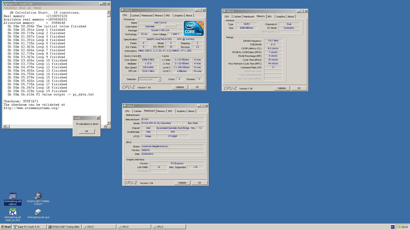This screenshot has height=230, width=410.
Task: Click Validate in CPU-Z Memory window
Action: (x=282, y=88)
